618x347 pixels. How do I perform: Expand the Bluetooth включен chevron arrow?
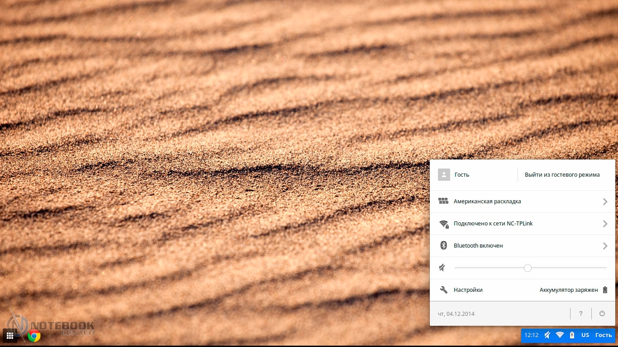click(x=605, y=246)
